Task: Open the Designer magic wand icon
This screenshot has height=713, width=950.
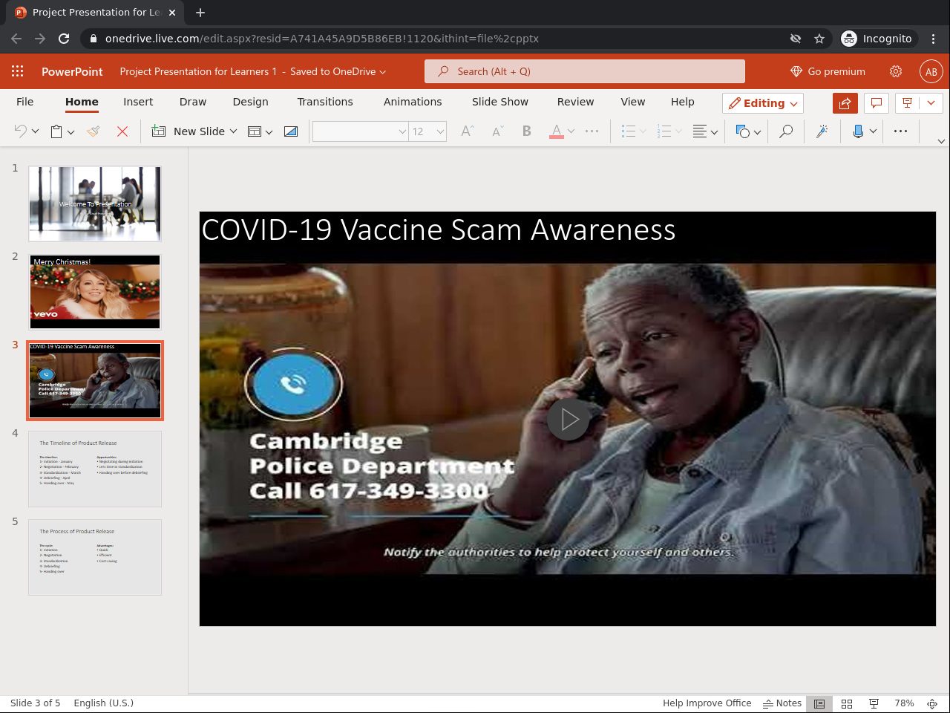Action: (822, 131)
